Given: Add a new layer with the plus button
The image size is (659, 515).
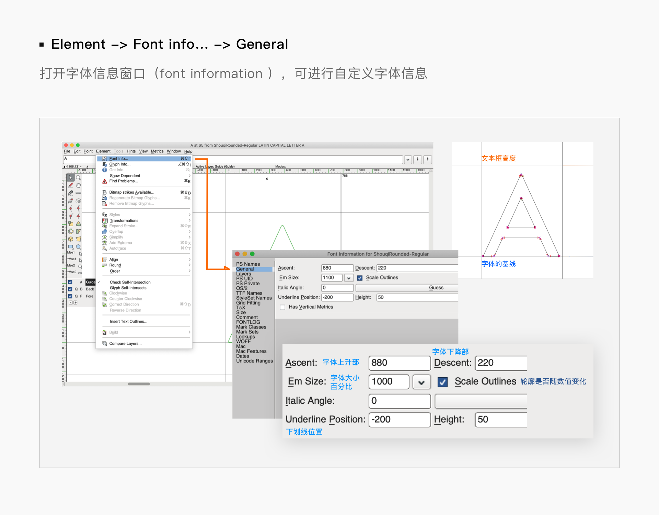Looking at the screenshot, I should [76, 303].
